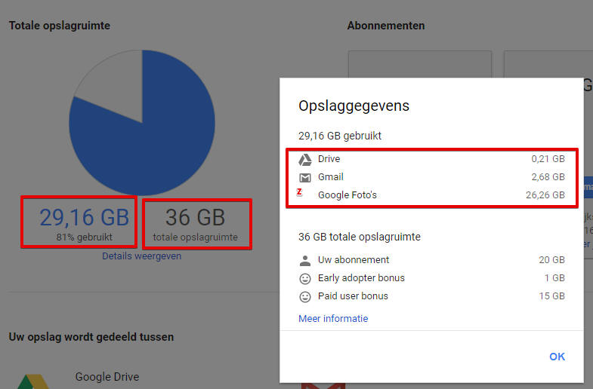Click the 1 GB bonus value

click(x=554, y=277)
